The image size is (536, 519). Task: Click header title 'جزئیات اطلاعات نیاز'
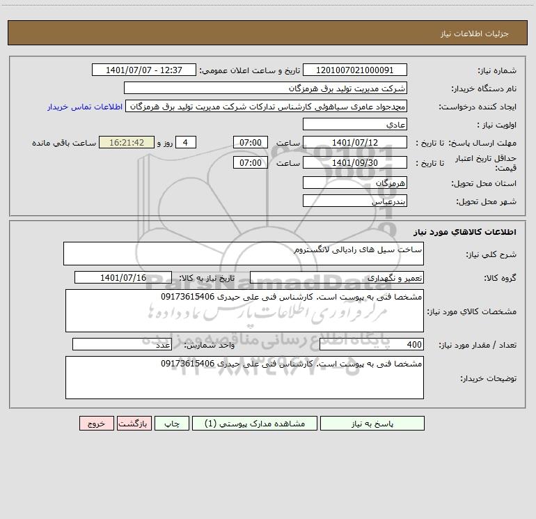(x=475, y=33)
